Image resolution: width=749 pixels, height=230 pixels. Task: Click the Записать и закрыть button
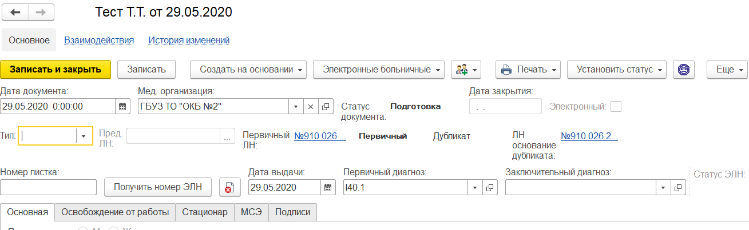point(56,70)
